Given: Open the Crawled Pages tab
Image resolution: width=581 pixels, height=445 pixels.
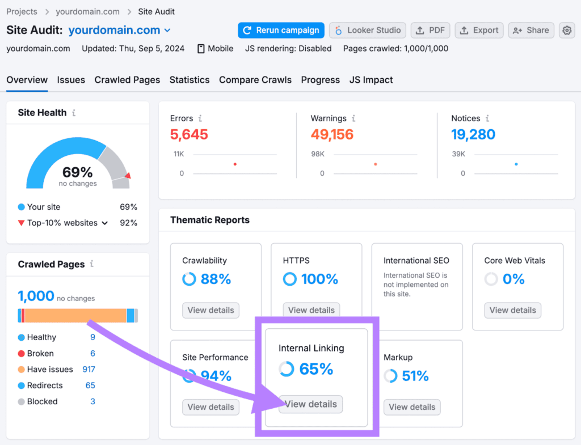Looking at the screenshot, I should click(x=127, y=80).
